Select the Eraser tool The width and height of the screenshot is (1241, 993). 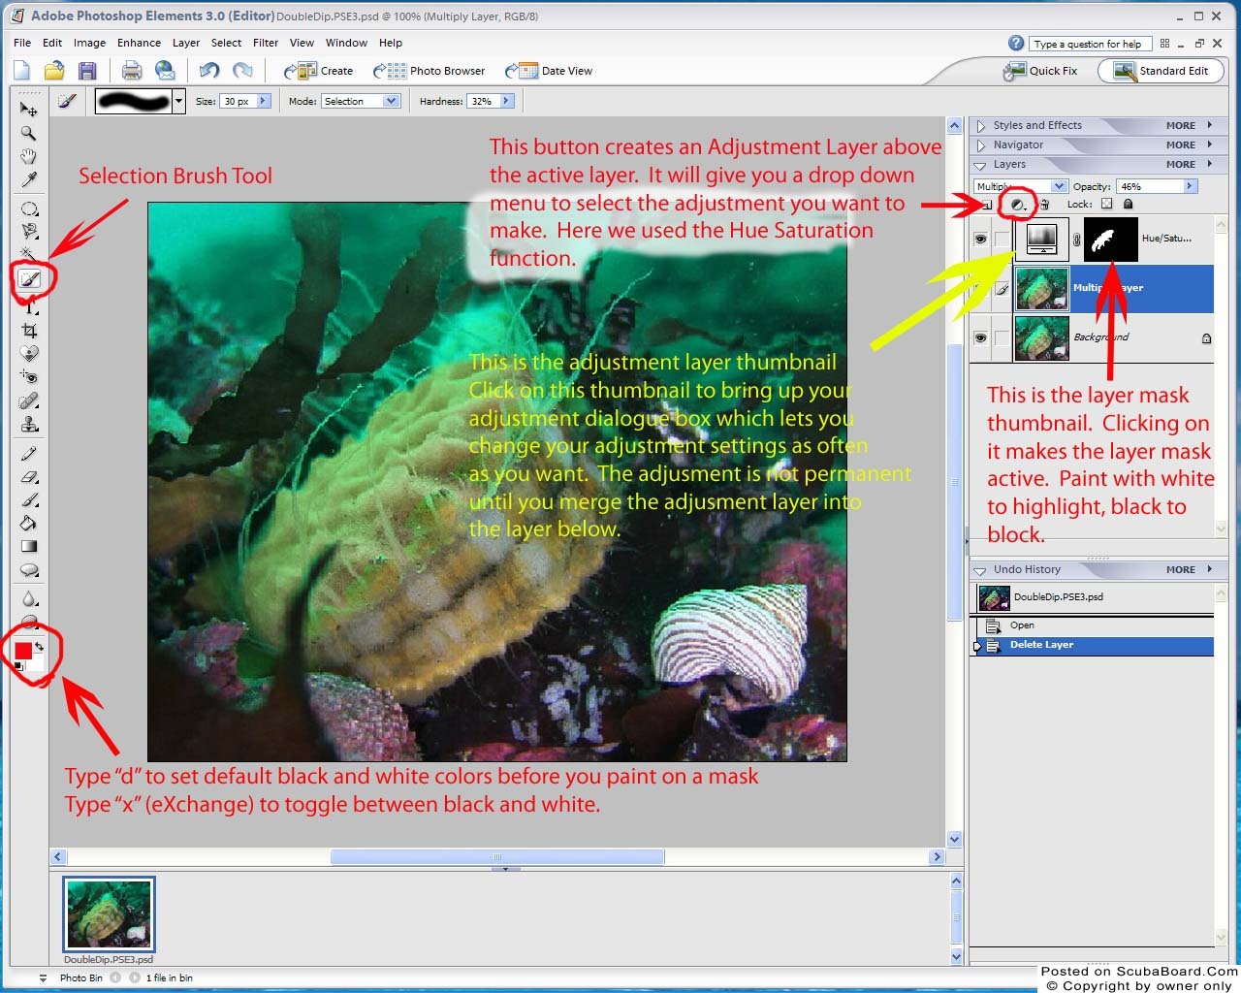(x=29, y=476)
